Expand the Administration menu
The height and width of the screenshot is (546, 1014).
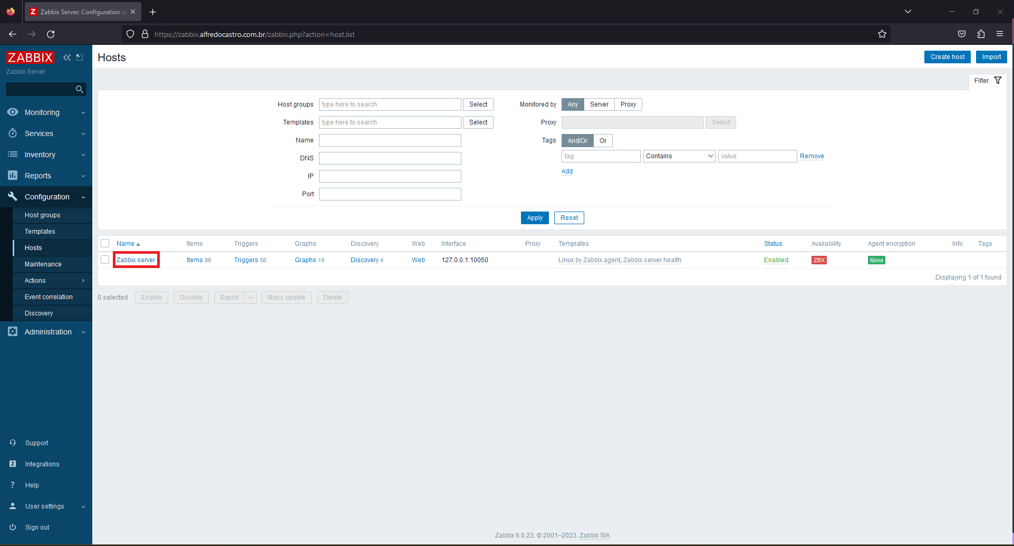pyautogui.click(x=46, y=332)
